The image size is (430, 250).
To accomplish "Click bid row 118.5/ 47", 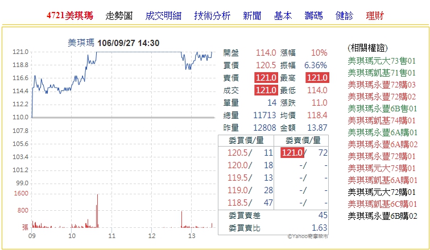I will [250, 203].
